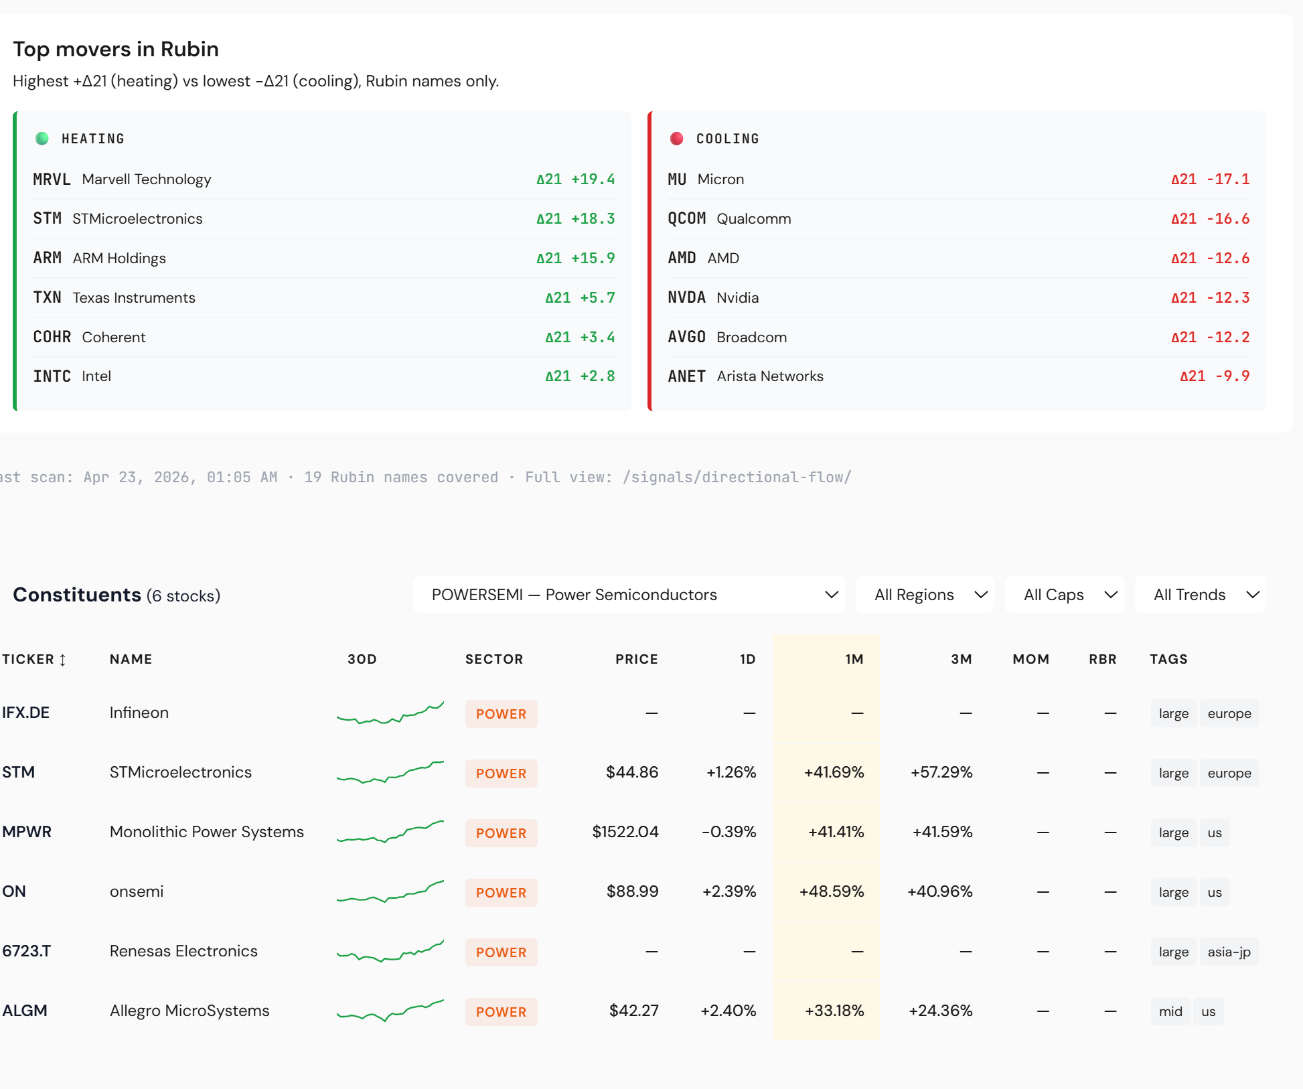Sort by the 3M column header
The image size is (1303, 1089).
(961, 659)
